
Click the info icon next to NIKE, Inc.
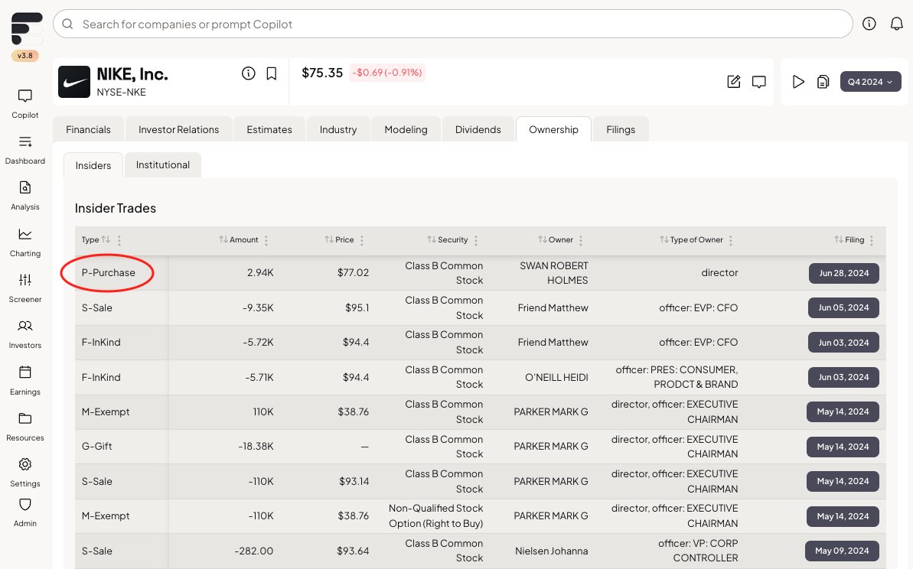pyautogui.click(x=249, y=73)
